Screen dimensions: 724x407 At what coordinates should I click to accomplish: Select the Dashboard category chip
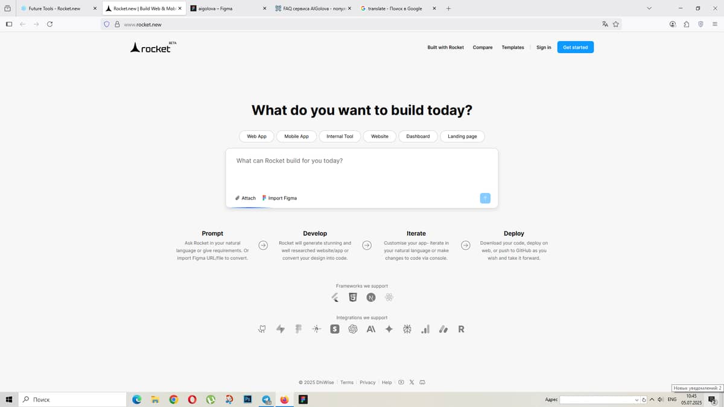[418, 136]
